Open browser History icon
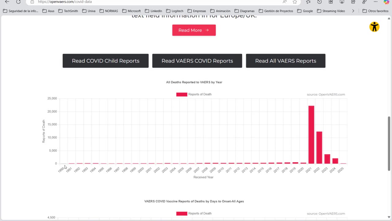The width and height of the screenshot is (392, 221). point(319,2)
